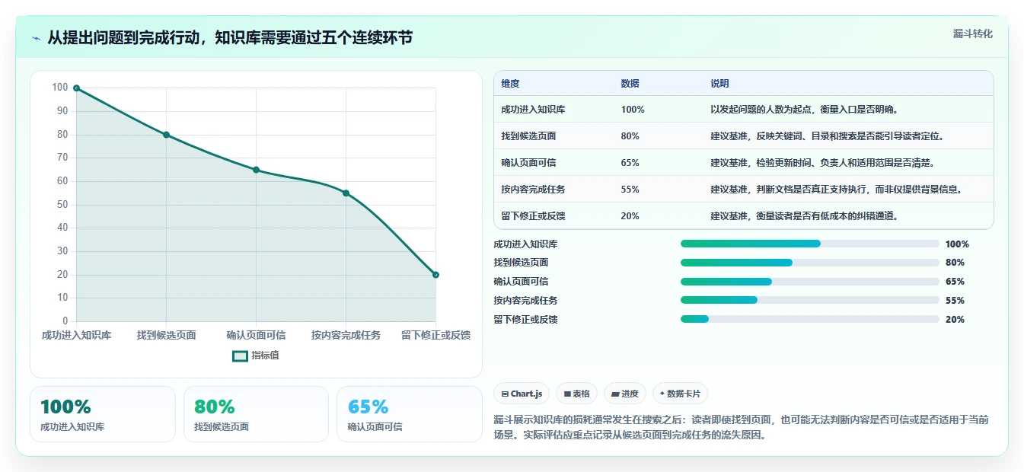This screenshot has height=472, width=1024.
Task: Click the 按内容完成任务 table cell
Action: coord(533,190)
